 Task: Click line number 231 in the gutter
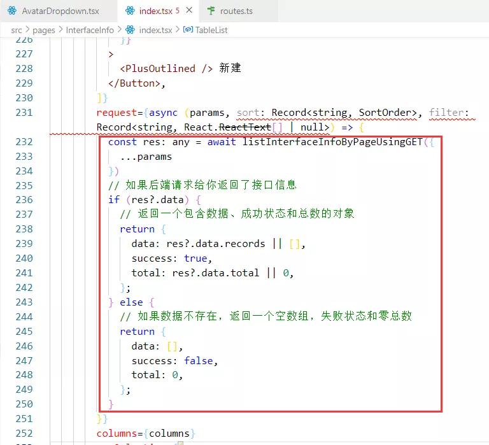click(24, 112)
